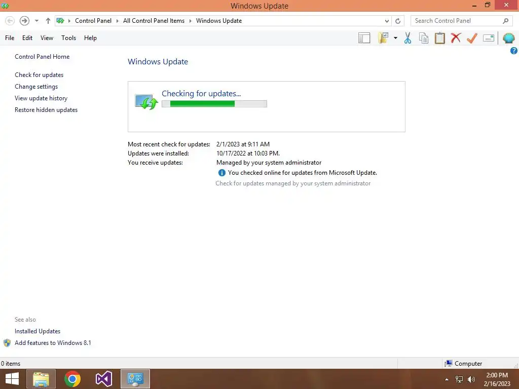
Task: Open Installed Updates link
Action: click(38, 331)
